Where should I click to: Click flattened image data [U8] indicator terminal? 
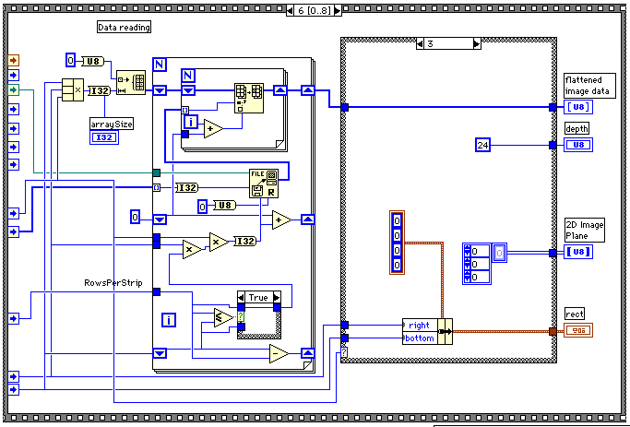578,107
